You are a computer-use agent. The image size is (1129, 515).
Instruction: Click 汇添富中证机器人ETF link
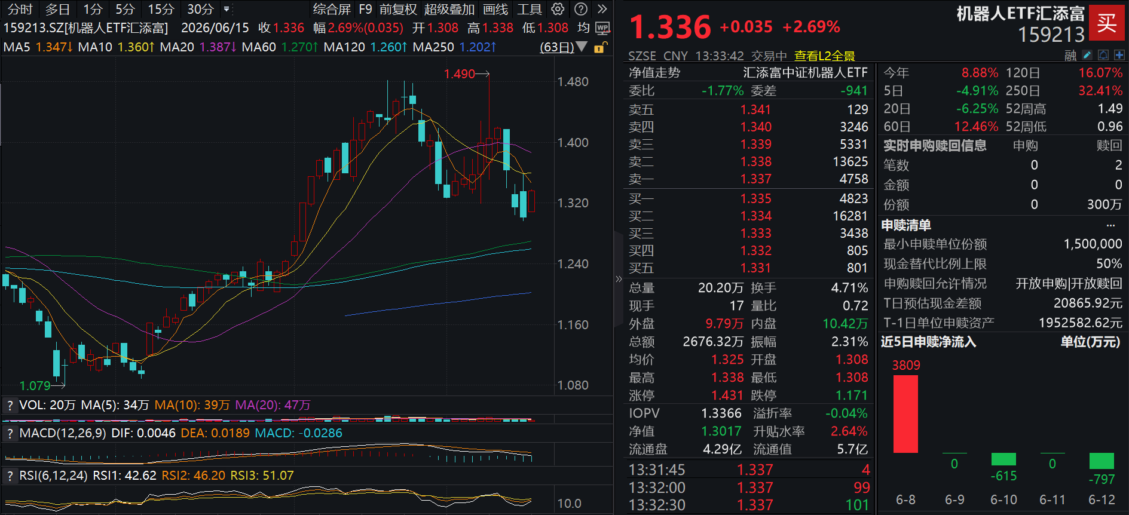click(x=805, y=73)
